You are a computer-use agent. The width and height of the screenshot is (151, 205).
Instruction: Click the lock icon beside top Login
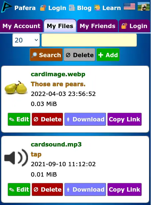coord(43,8)
